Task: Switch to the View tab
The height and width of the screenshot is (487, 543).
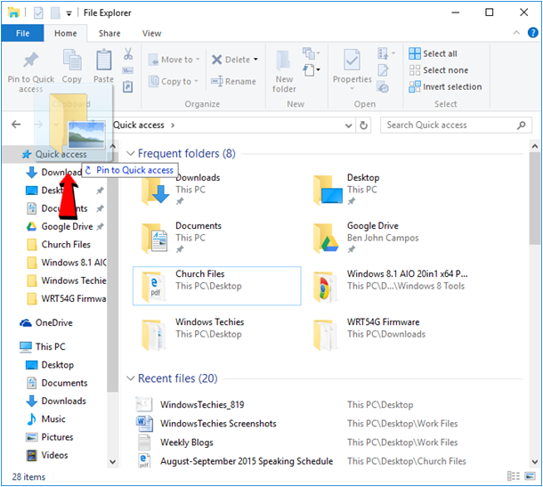Action: tap(151, 33)
